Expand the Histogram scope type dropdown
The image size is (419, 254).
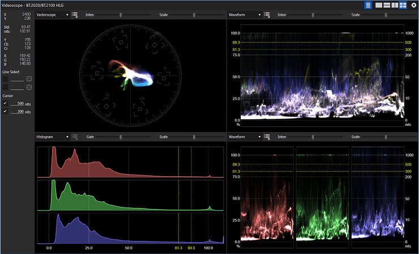(52, 137)
